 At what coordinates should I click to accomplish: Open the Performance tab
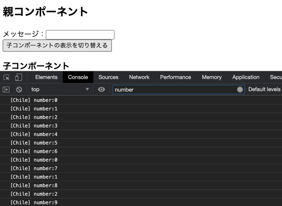click(176, 77)
